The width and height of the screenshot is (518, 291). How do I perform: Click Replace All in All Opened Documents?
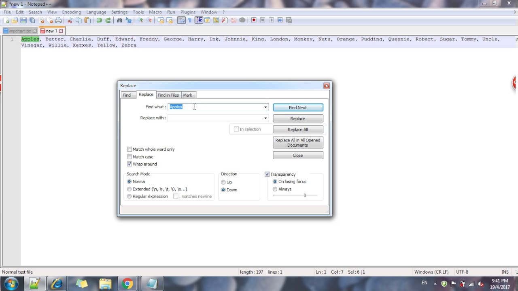click(298, 143)
